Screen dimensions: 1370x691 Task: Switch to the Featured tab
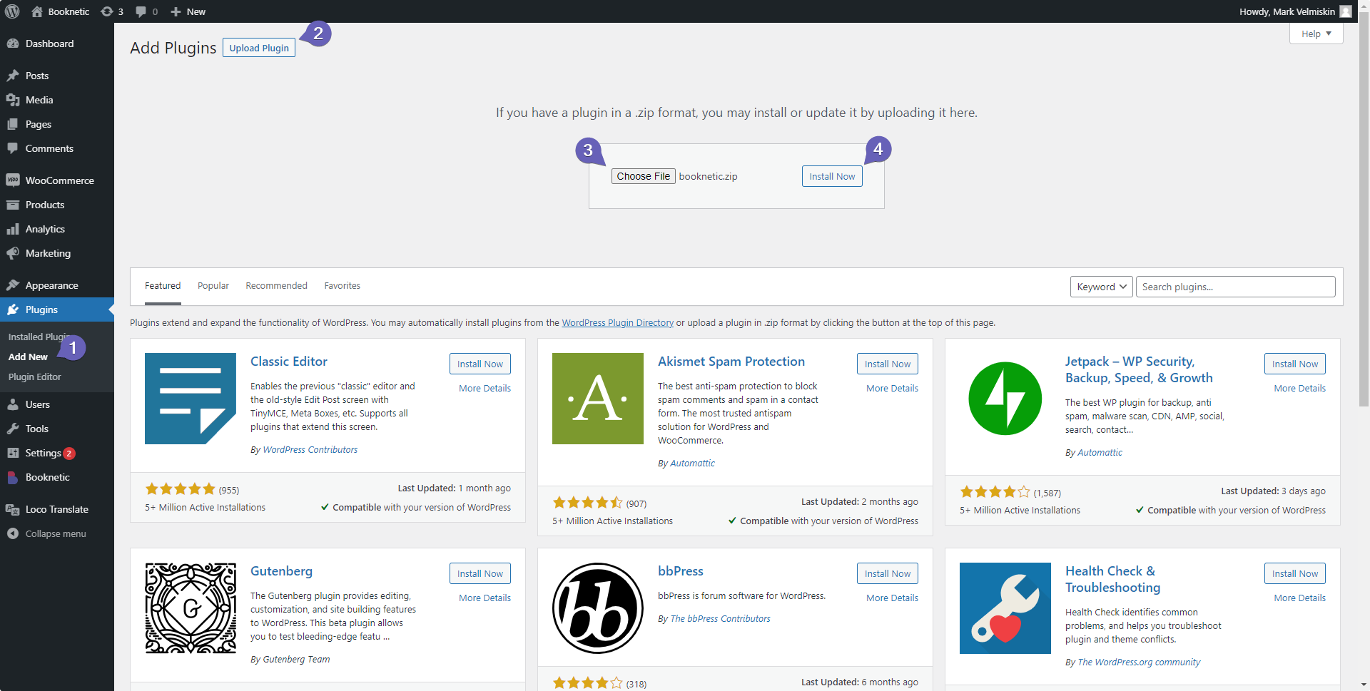(163, 285)
